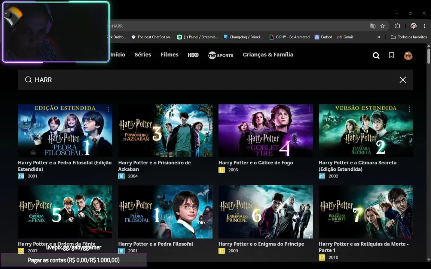Go to Crianças & Família tab
Image resolution: width=431 pixels, height=269 pixels.
pyautogui.click(x=268, y=55)
